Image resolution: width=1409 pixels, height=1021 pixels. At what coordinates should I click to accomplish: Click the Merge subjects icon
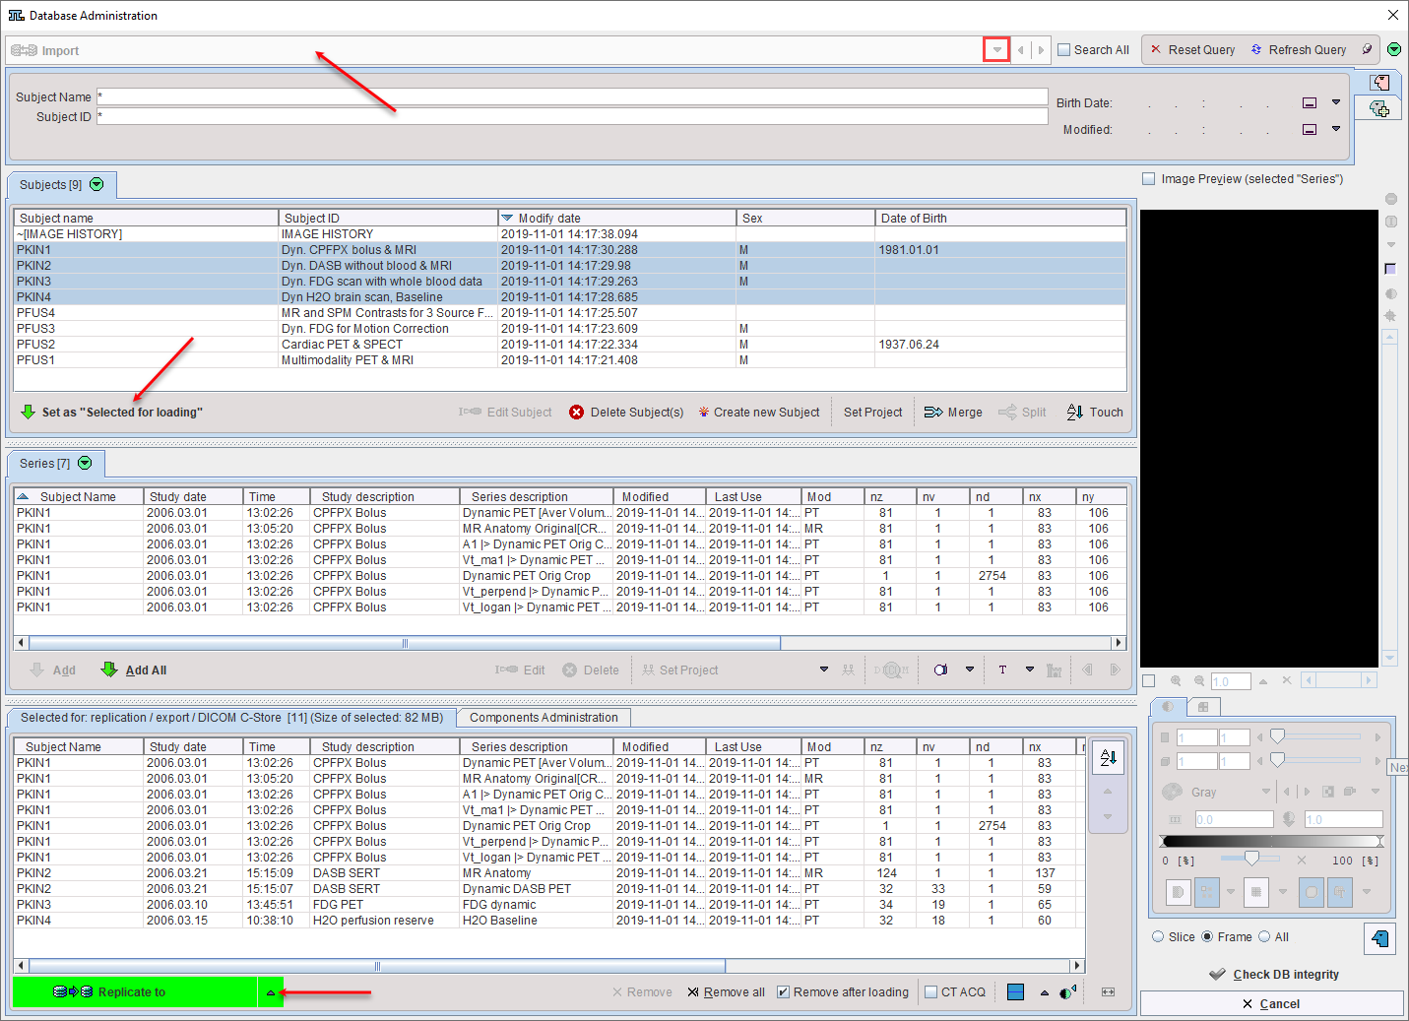pos(933,412)
